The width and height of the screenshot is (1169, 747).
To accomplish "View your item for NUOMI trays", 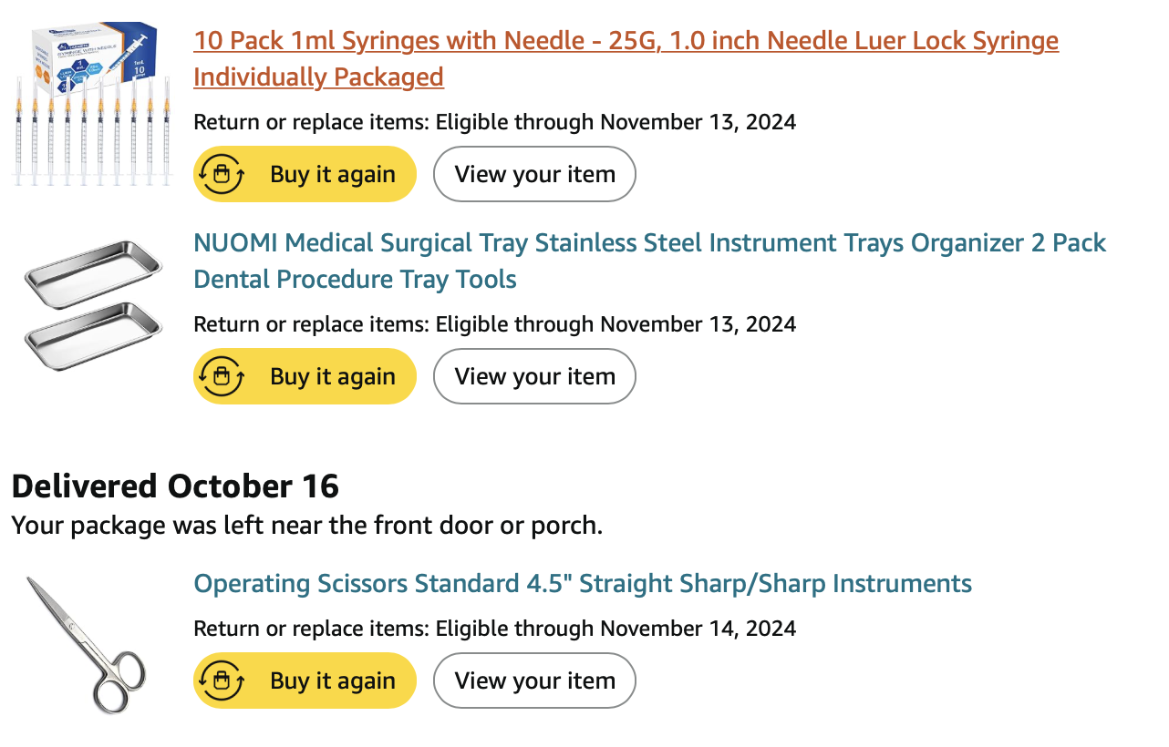I will [x=534, y=376].
